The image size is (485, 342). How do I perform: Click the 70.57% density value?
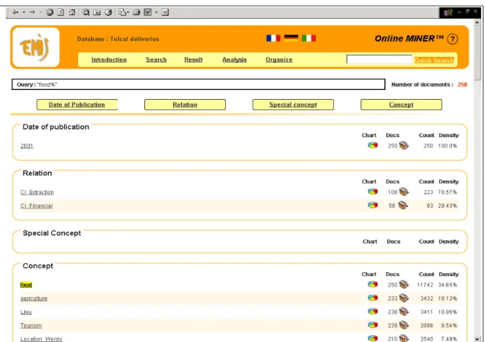pos(447,192)
